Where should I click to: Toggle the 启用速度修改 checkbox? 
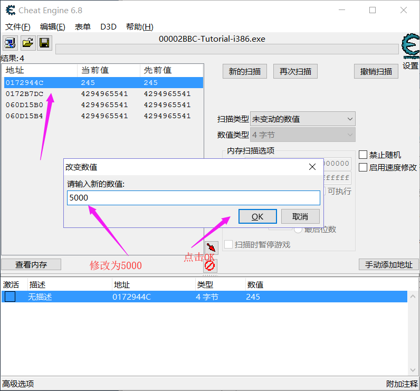[x=362, y=167]
